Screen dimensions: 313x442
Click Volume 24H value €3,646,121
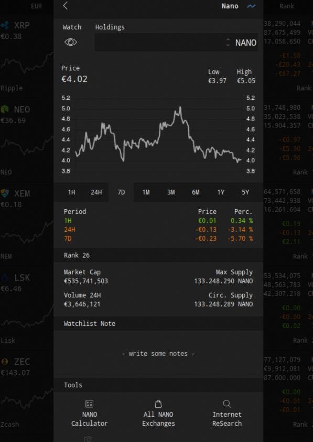pos(82,304)
